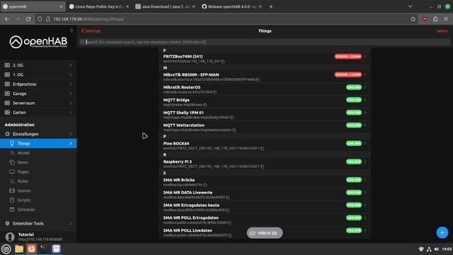Image resolution: width=453 pixels, height=255 pixels.
Task: Go back to Settings
Action: 91,31
